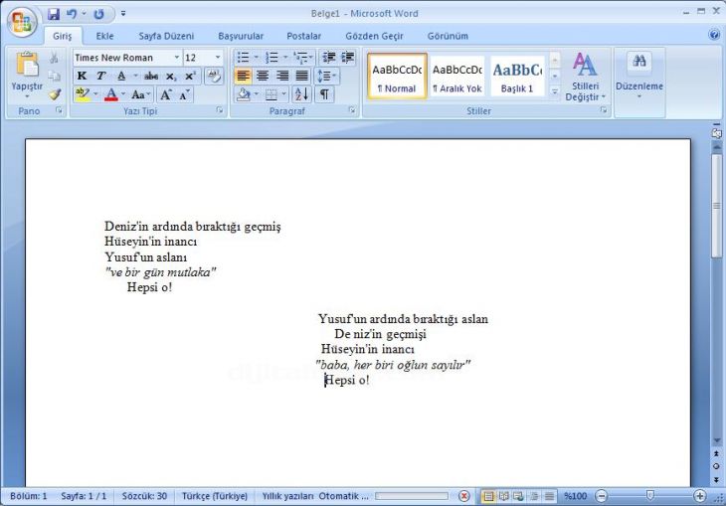
Task: Open Quick Access Toolbar customize arrow
Action: 123,14
